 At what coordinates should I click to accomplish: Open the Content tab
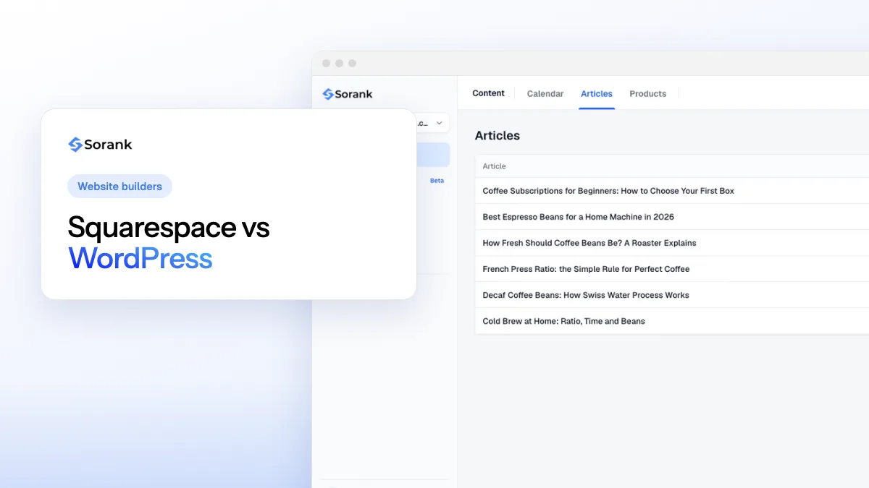click(488, 93)
